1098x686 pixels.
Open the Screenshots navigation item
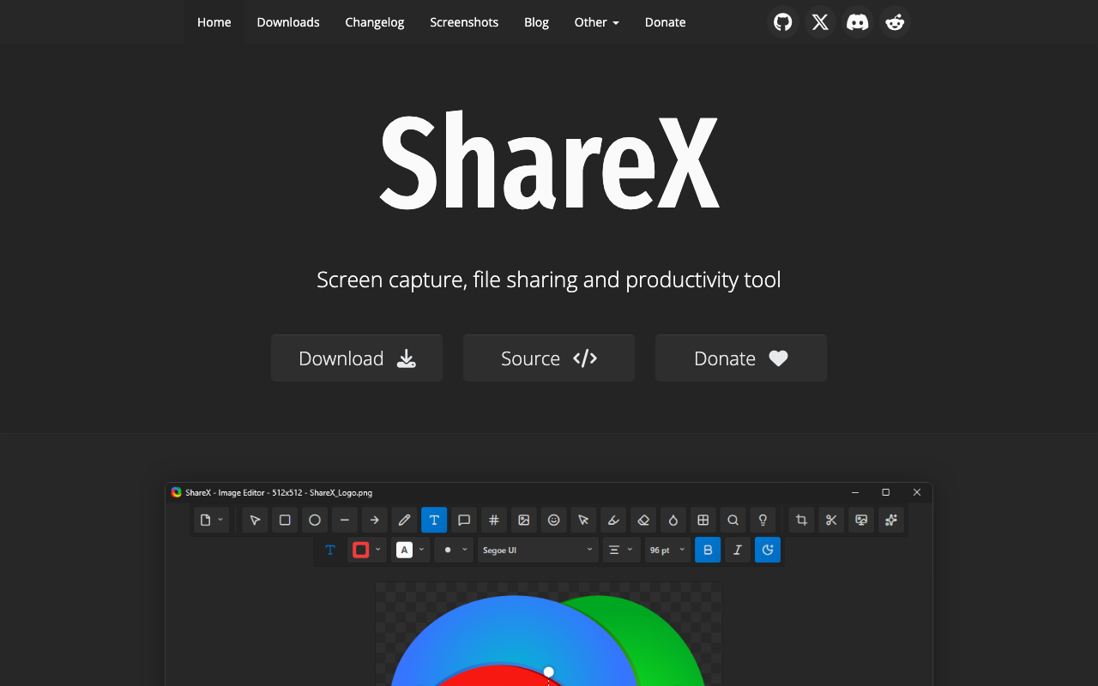(464, 22)
